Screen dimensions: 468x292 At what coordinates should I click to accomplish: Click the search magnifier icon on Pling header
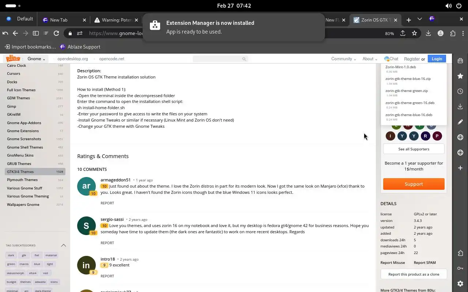coord(244,59)
